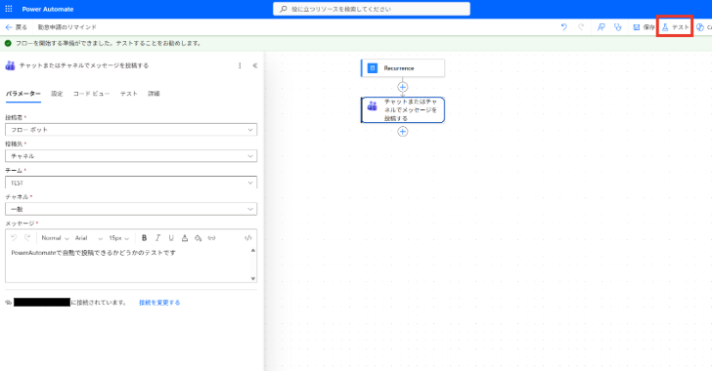This screenshot has height=371, width=712.
Task: Open the font color picker in editor
Action: tap(184, 237)
